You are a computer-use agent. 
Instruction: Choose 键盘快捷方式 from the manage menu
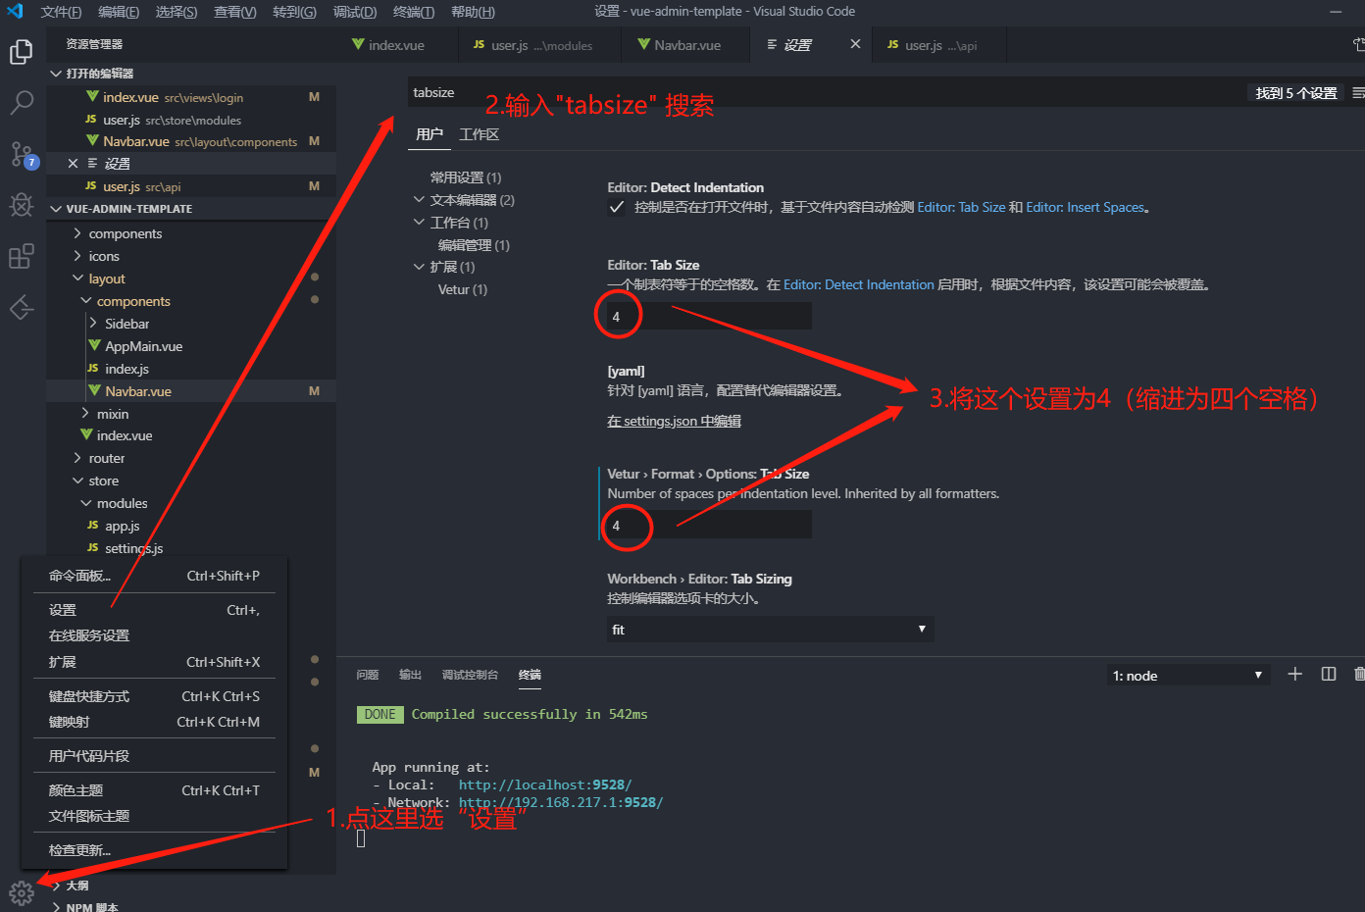click(154, 696)
